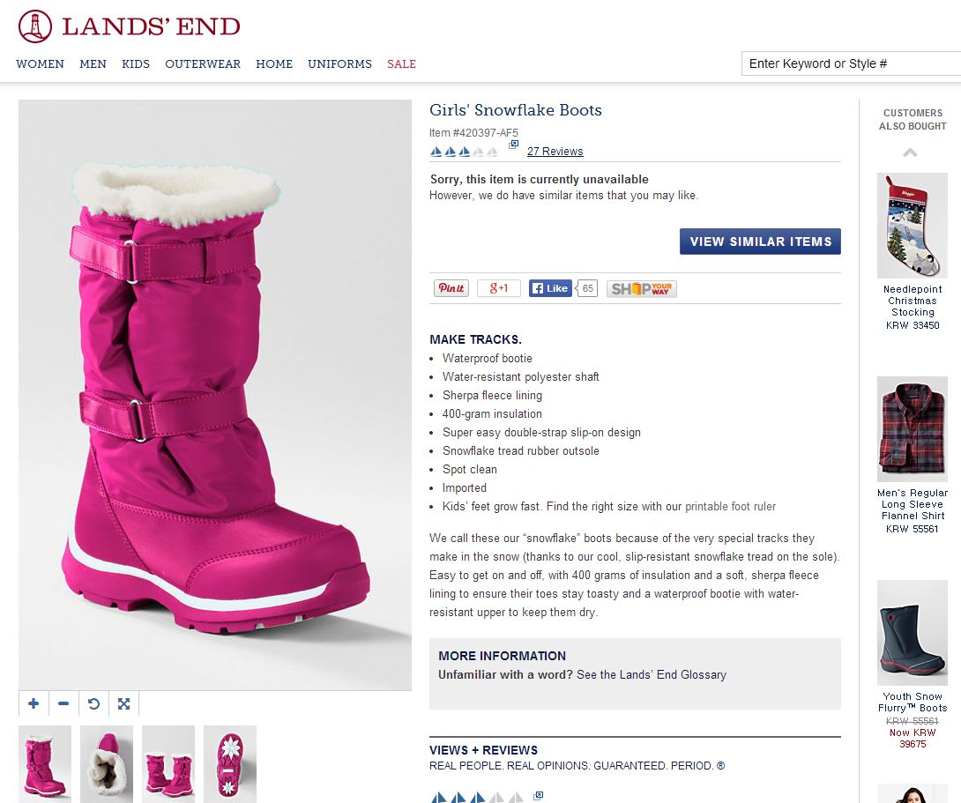Open fullscreen view of product image
The height and width of the screenshot is (803, 961).
click(123, 703)
